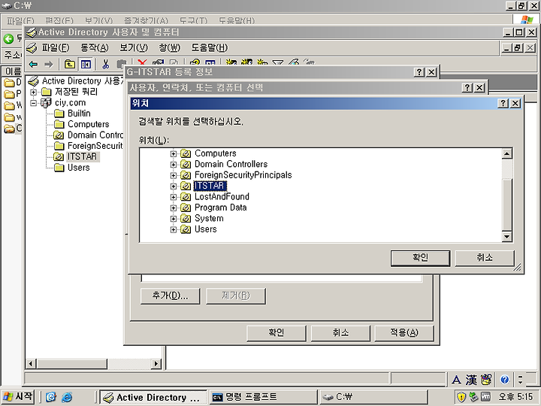
Task: Click the Forward arrow in the AD toolbar
Action: [x=49, y=64]
